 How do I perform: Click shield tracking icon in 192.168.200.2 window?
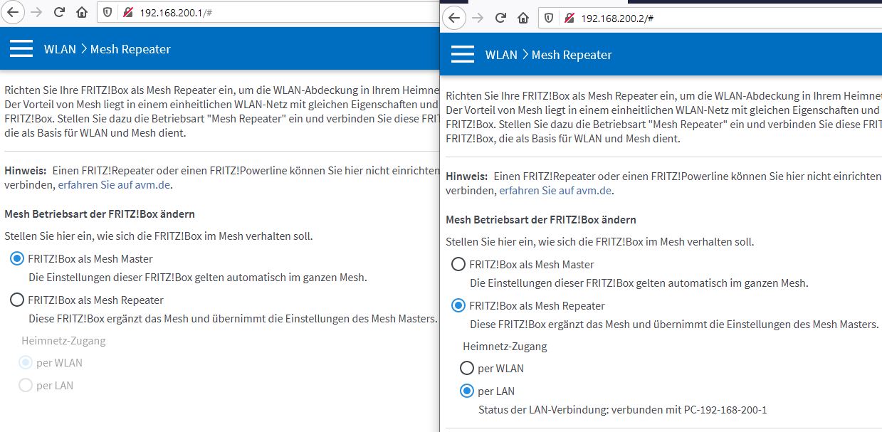click(x=549, y=18)
